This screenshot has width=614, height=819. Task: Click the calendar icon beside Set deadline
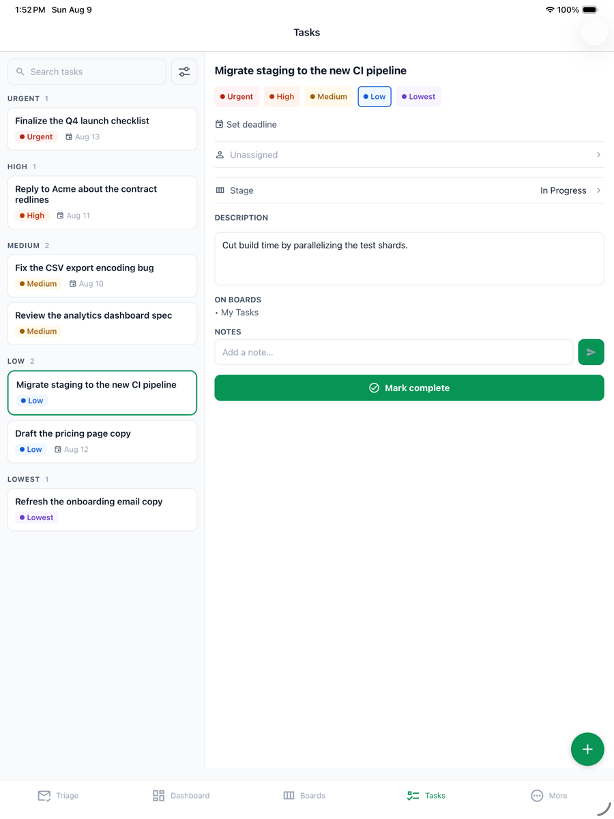tap(219, 124)
